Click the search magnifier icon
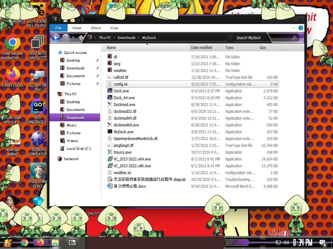Viewport: 333px width, 249px height. tap(294, 38)
